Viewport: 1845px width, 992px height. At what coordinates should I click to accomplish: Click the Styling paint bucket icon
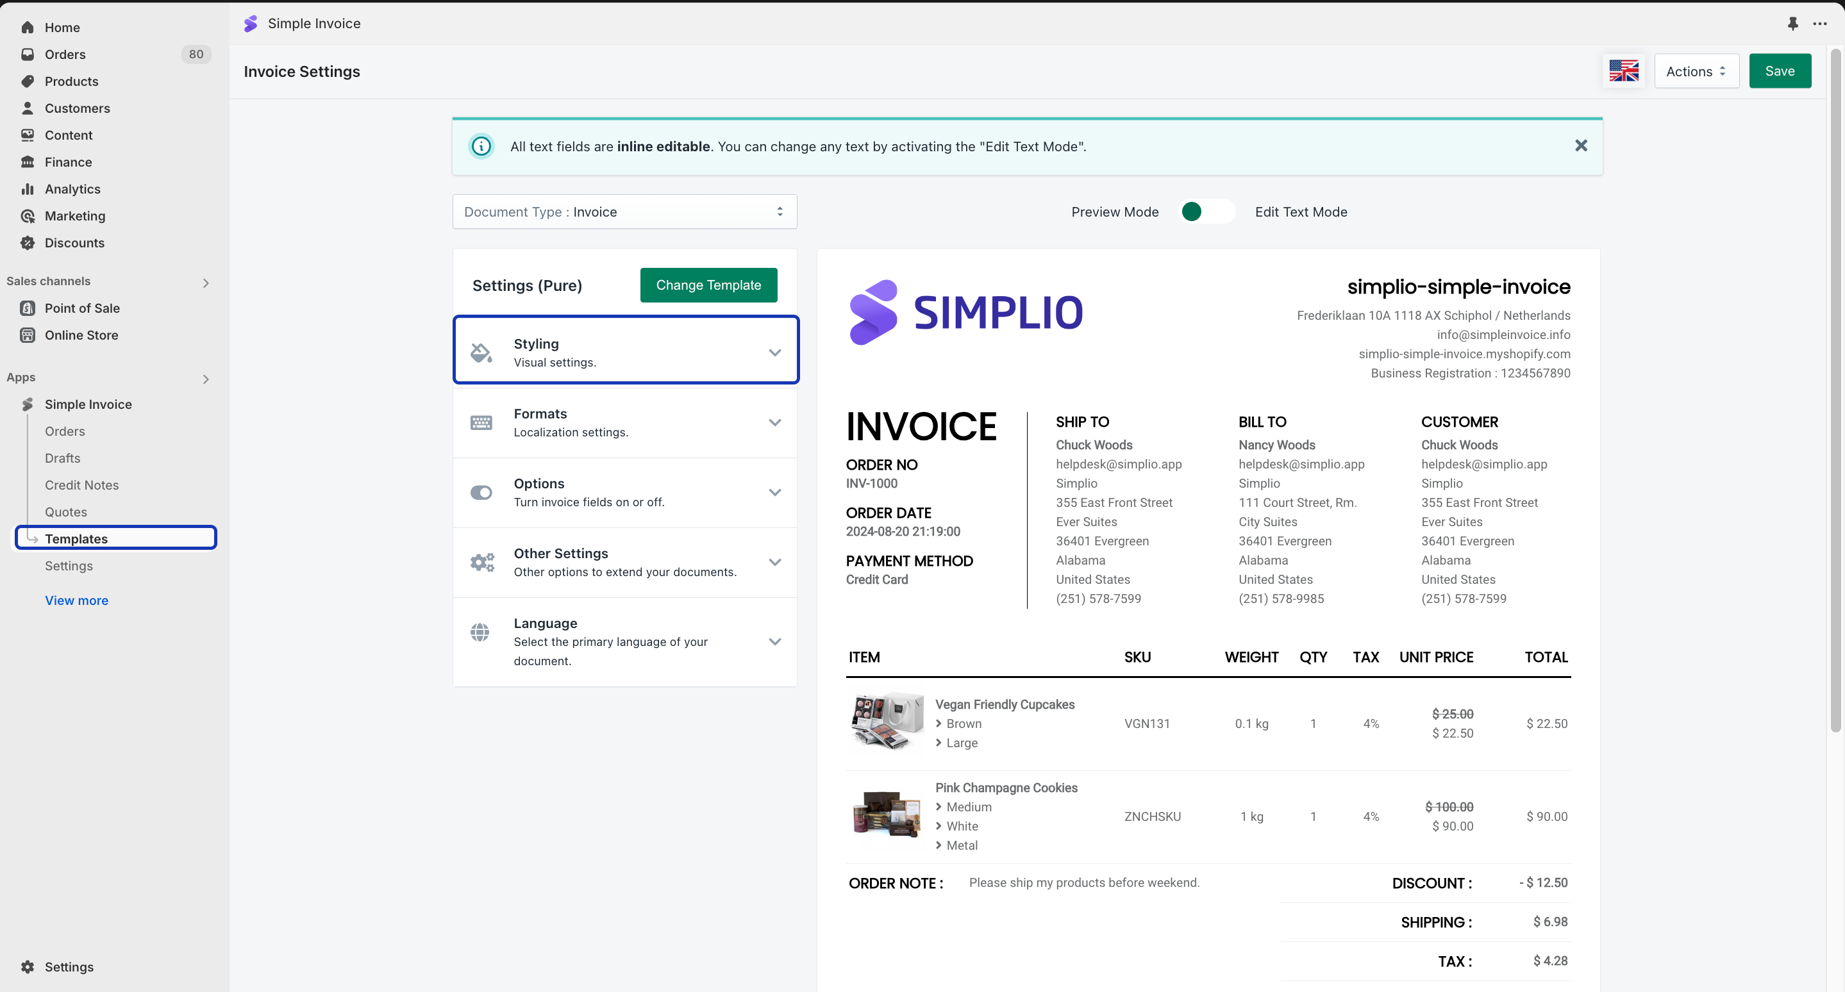coord(481,352)
